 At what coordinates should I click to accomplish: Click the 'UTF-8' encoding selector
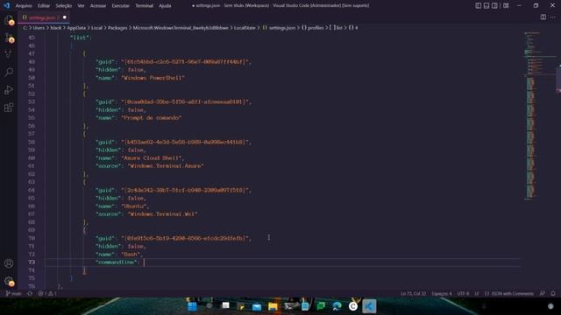pyautogui.click(x=463, y=294)
